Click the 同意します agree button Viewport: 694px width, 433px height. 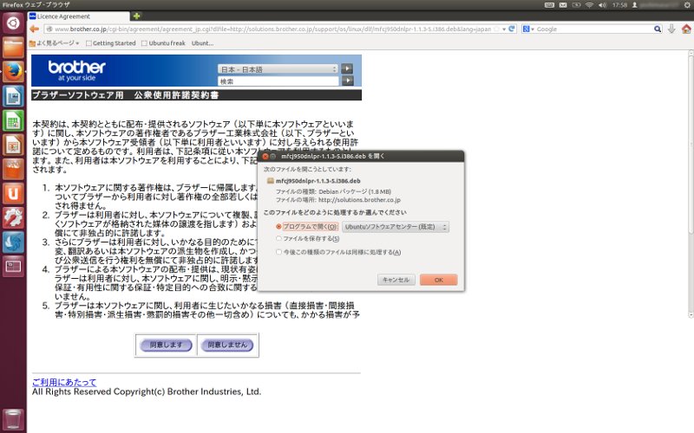tap(166, 345)
